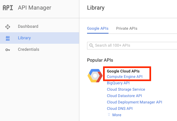
Task: Open Credentials in the sidebar
Action: pyautogui.click(x=39, y=49)
